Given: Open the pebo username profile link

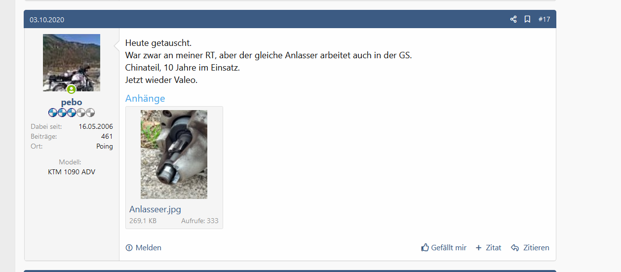Looking at the screenshot, I should coord(72,102).
